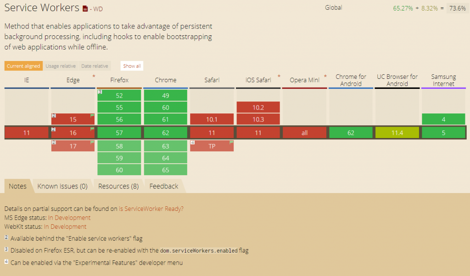Viewport: 470px width, 276px height.
Task: Click the Samsung Internet column header
Action: [x=444, y=80]
